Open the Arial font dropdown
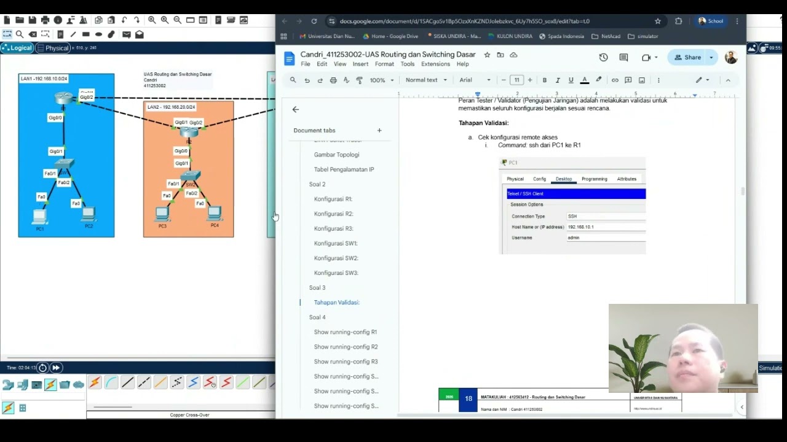The height and width of the screenshot is (442, 787). coord(475,80)
